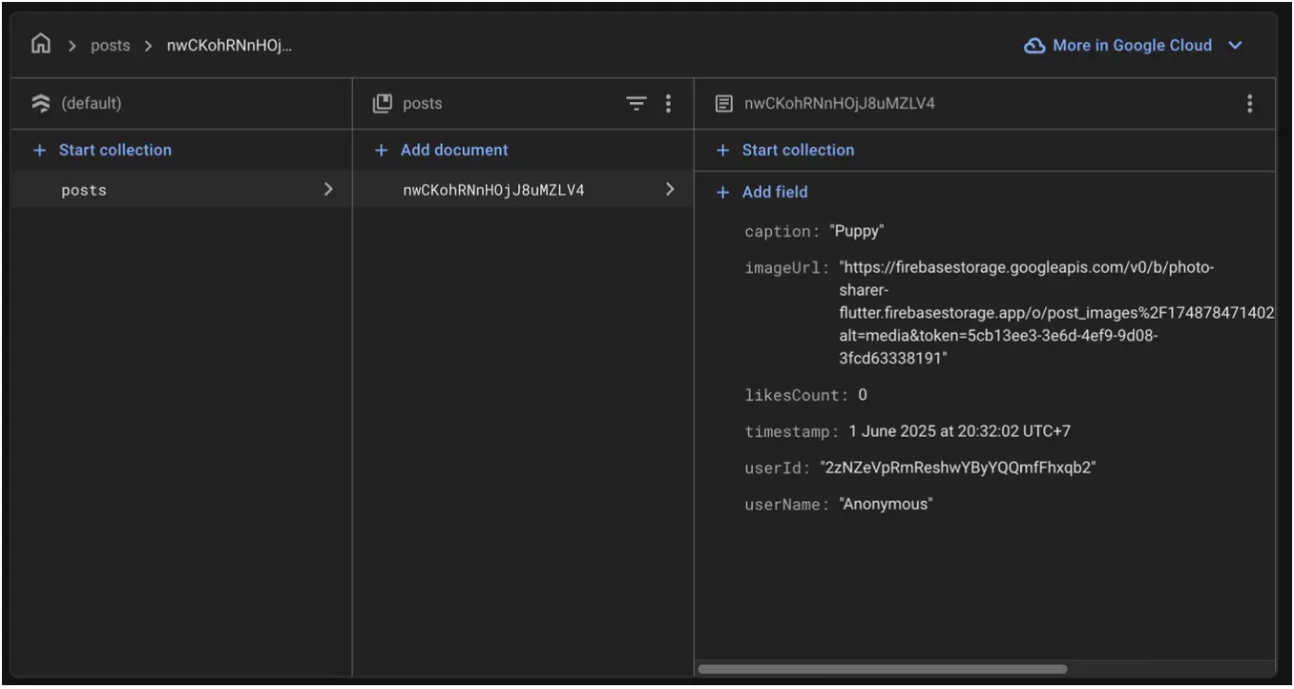Open More in Google Cloud menu
This screenshot has height=689, width=1294.
(1134, 46)
